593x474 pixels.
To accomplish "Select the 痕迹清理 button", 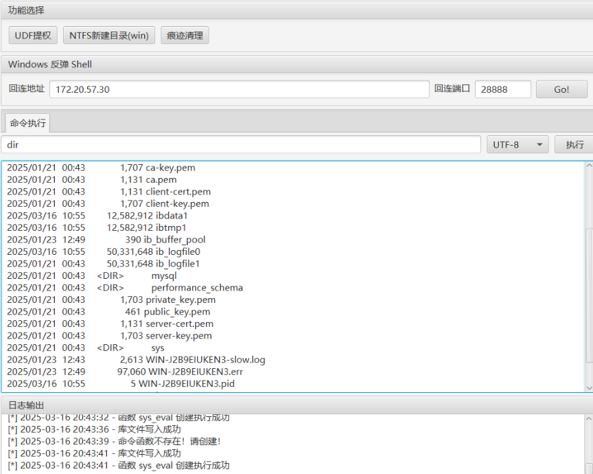I will click(185, 35).
